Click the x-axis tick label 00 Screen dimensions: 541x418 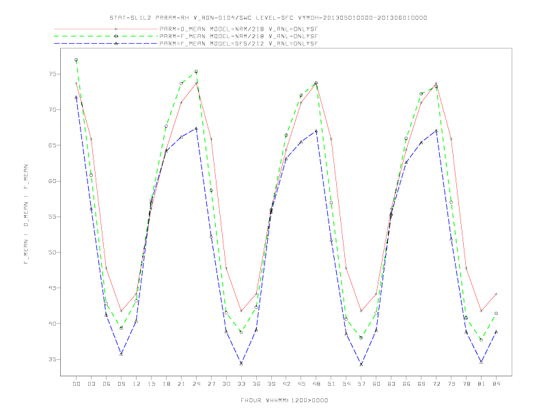point(77,384)
